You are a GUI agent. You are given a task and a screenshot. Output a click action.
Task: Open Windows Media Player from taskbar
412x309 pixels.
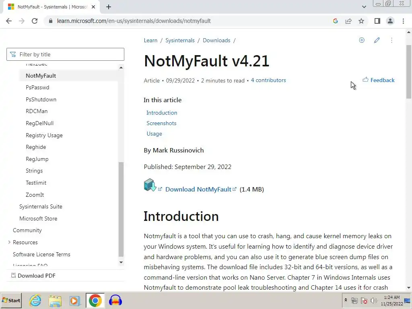(74, 301)
